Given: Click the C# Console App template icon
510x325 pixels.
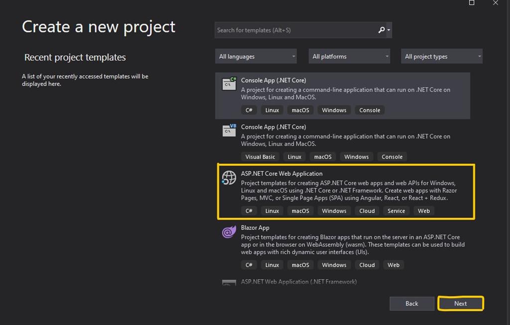Looking at the screenshot, I should tap(229, 85).
